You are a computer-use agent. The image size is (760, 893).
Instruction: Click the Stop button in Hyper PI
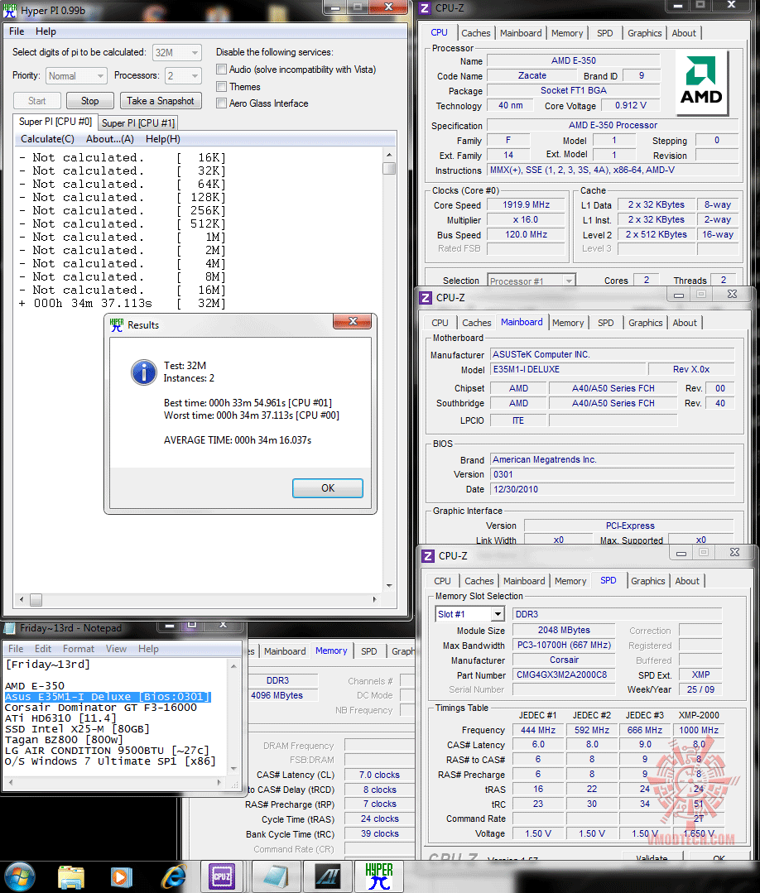click(x=90, y=101)
